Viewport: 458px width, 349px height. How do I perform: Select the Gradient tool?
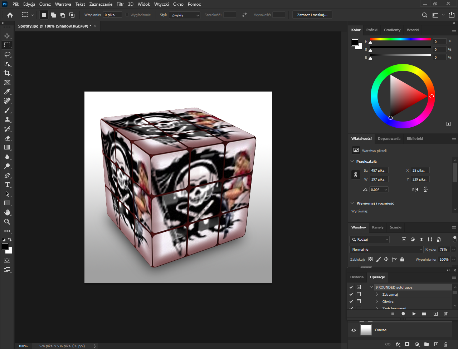click(x=7, y=147)
